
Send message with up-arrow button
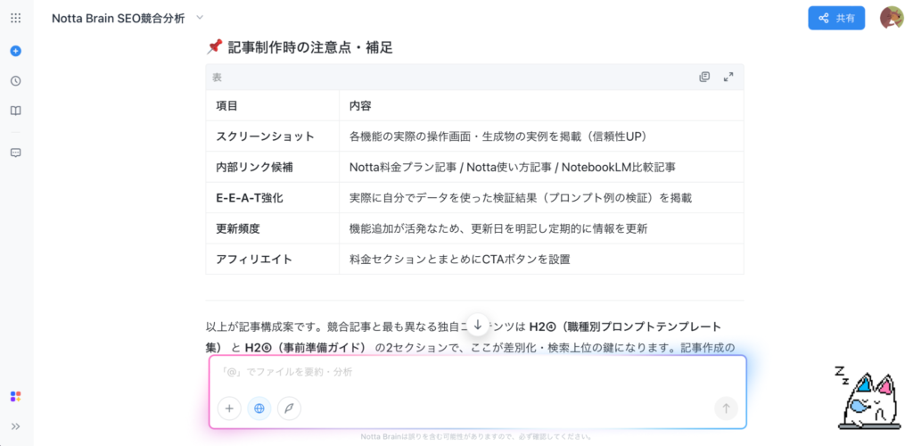click(x=726, y=409)
